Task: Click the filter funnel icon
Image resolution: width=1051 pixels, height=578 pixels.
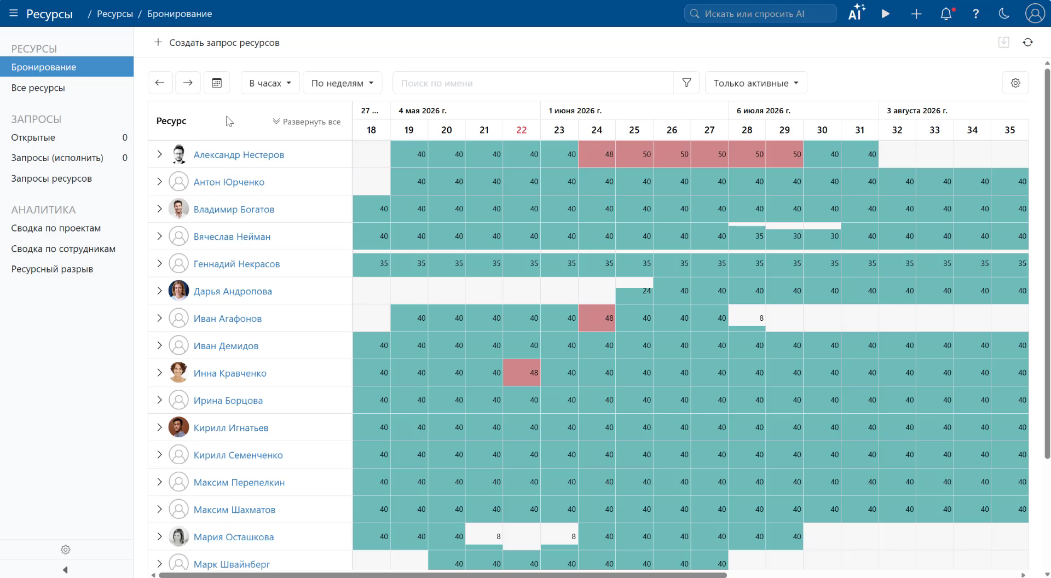Action: click(686, 83)
